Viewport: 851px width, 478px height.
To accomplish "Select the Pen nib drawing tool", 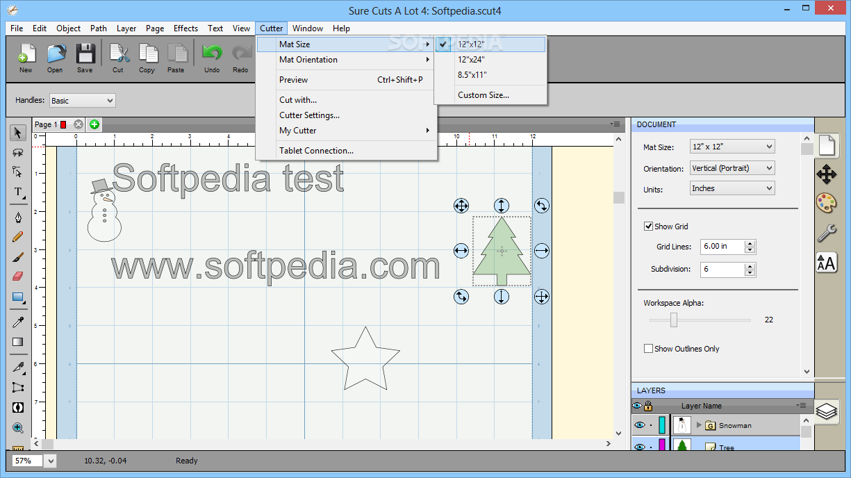I will tap(18, 217).
